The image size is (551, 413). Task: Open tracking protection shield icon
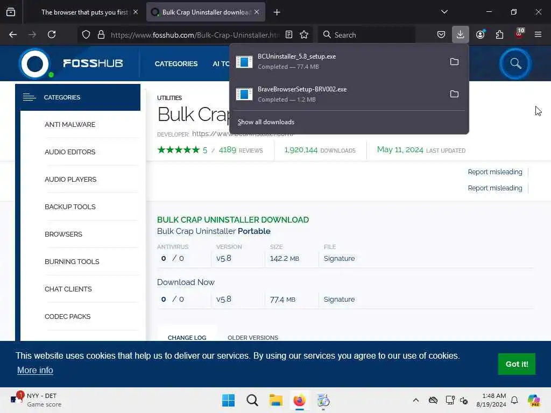[86, 34]
